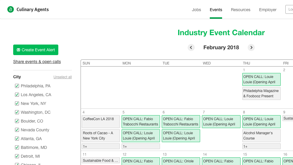Open Sustainable Food event on February 11

tap(101, 161)
